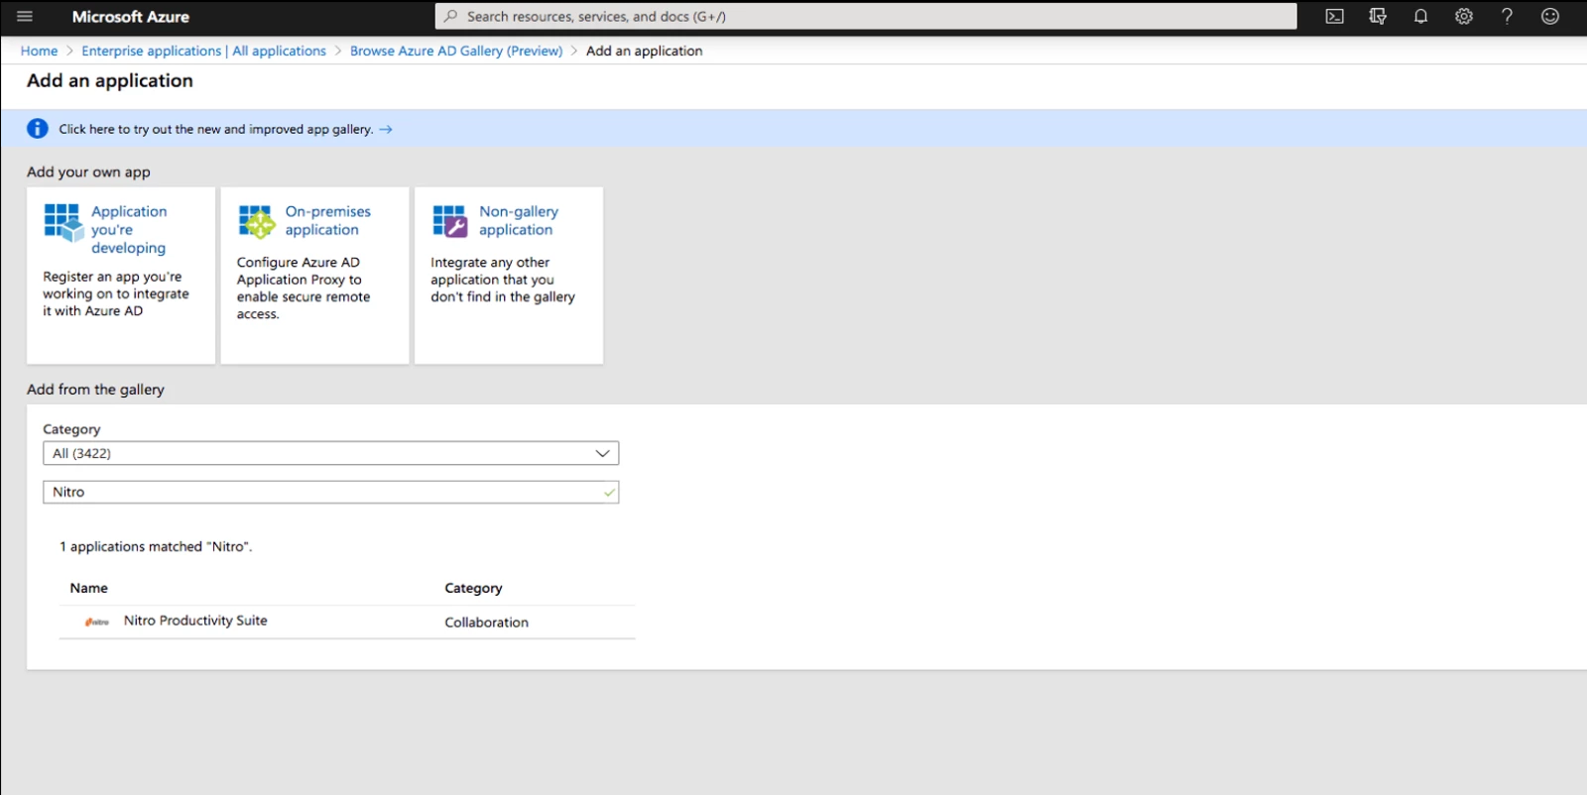Click the blue info icon in banner
Viewport: 1587px width, 795px height.
point(38,129)
